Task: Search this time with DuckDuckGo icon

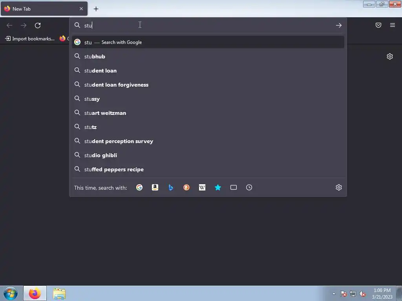Action: [186, 187]
